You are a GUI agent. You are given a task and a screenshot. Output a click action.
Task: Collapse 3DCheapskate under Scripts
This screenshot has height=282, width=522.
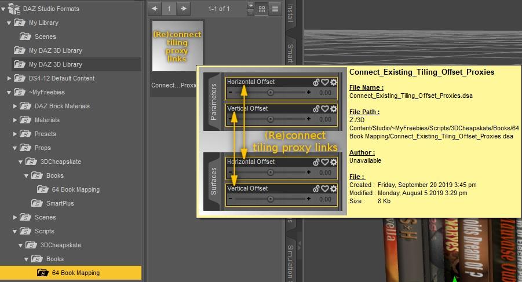21,246
